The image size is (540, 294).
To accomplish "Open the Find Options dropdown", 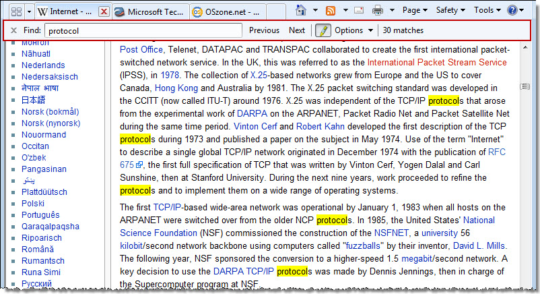I will [x=353, y=30].
